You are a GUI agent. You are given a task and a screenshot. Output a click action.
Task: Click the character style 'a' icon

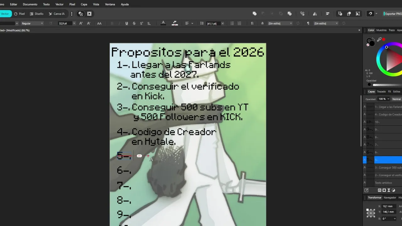[x=262, y=23]
